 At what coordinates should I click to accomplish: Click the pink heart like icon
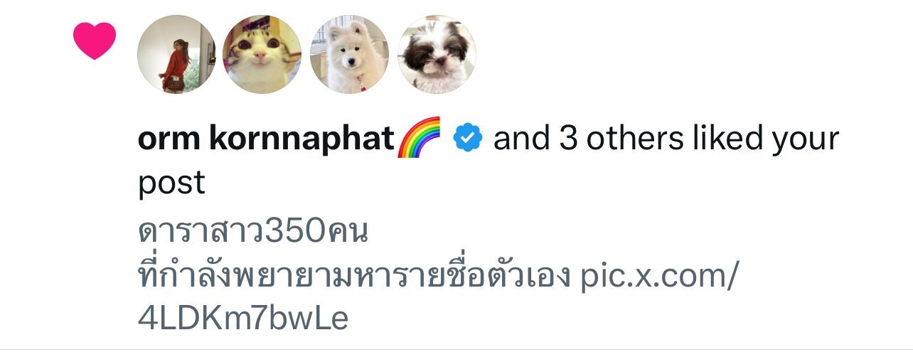tap(95, 41)
